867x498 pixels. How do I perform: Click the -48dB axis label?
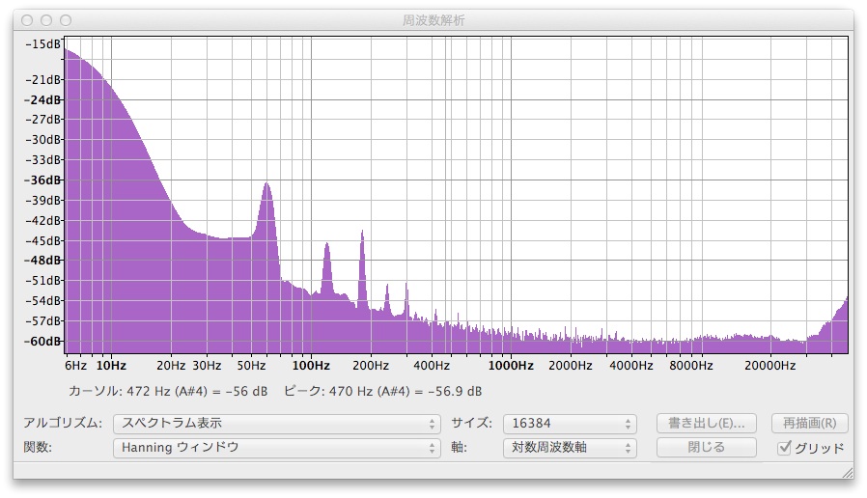43,260
